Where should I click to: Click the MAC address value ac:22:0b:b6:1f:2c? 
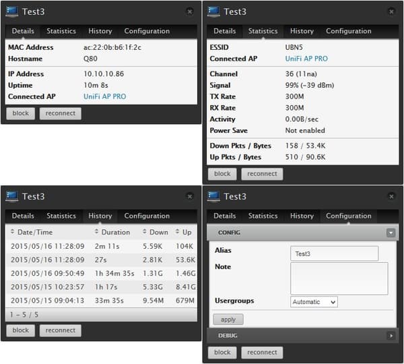point(112,47)
